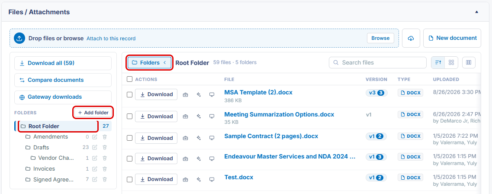The height and width of the screenshot is (194, 492).
Task: Click briefcase icon for Sample Contract (2 pages).docx
Action: point(186,138)
